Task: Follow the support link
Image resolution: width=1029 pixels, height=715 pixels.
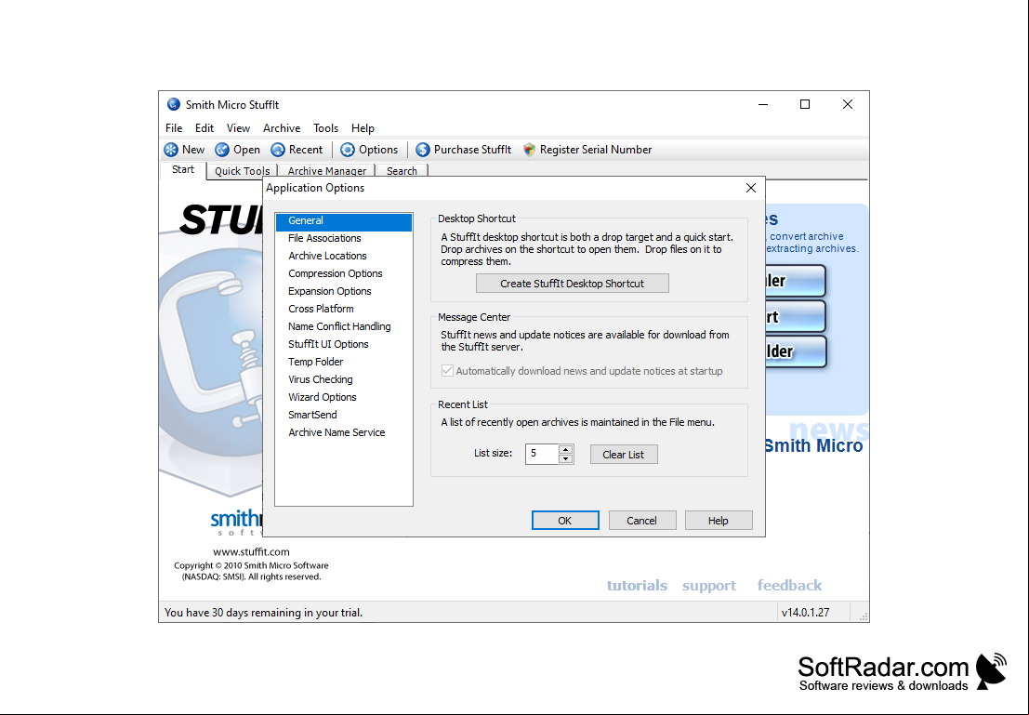Action: (x=709, y=585)
